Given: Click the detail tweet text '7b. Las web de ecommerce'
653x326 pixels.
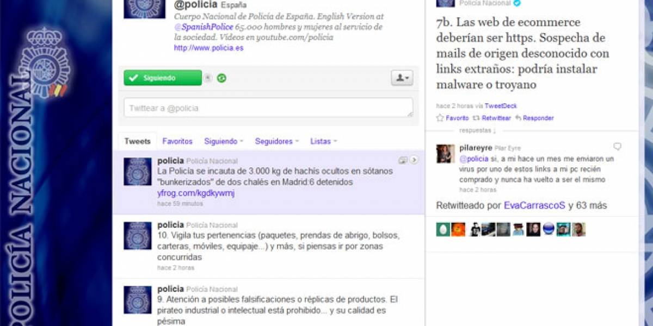Looking at the screenshot, I should point(523,53).
